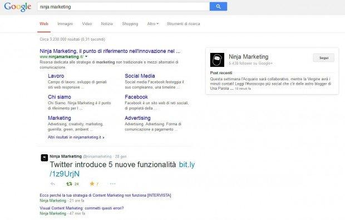Open the Chi siamo sitelink
This screenshot has height=220, width=345.
(60, 97)
